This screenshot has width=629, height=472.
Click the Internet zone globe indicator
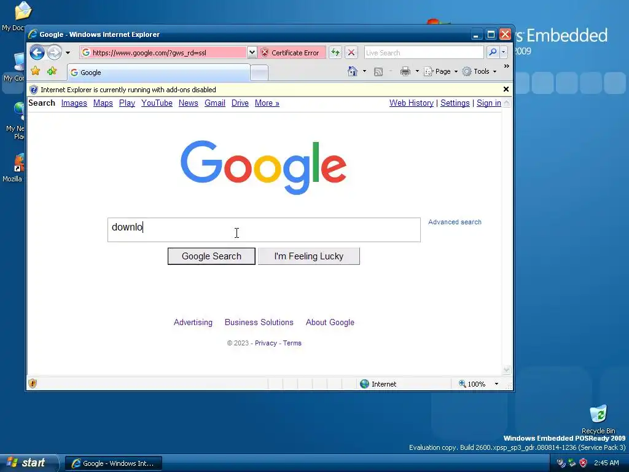[x=378, y=384]
